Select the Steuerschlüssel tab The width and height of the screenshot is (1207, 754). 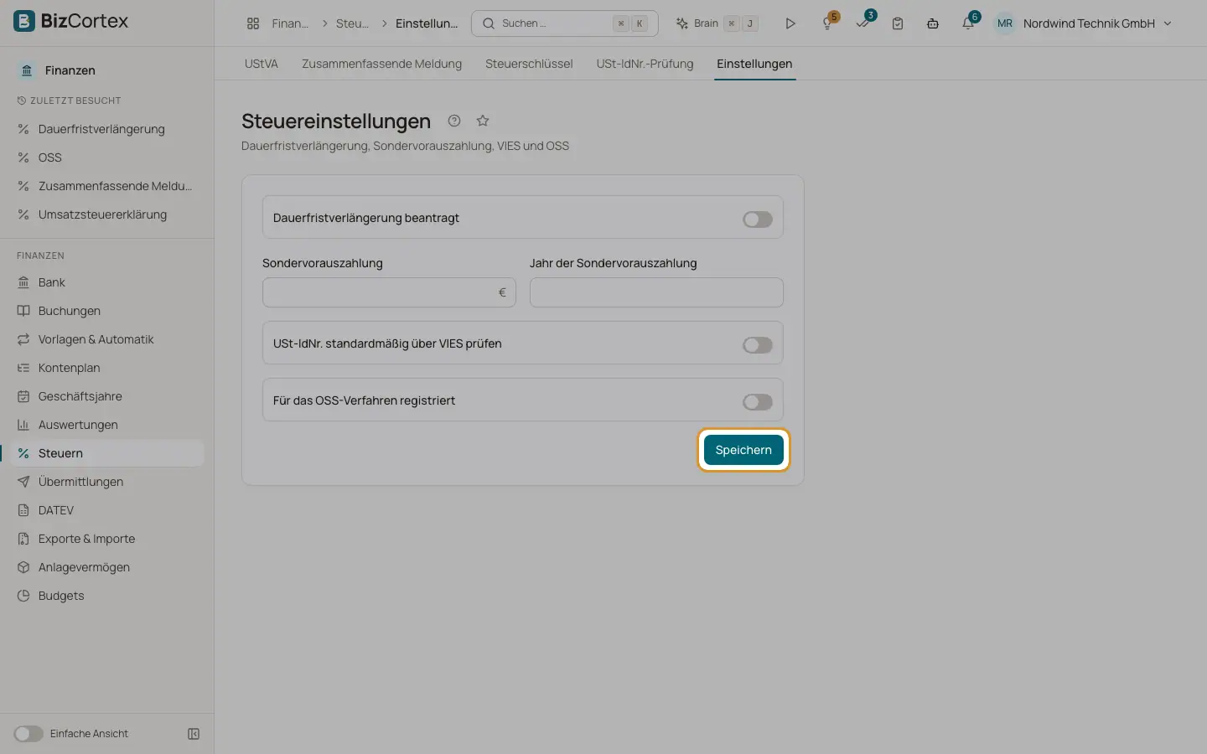pos(529,64)
